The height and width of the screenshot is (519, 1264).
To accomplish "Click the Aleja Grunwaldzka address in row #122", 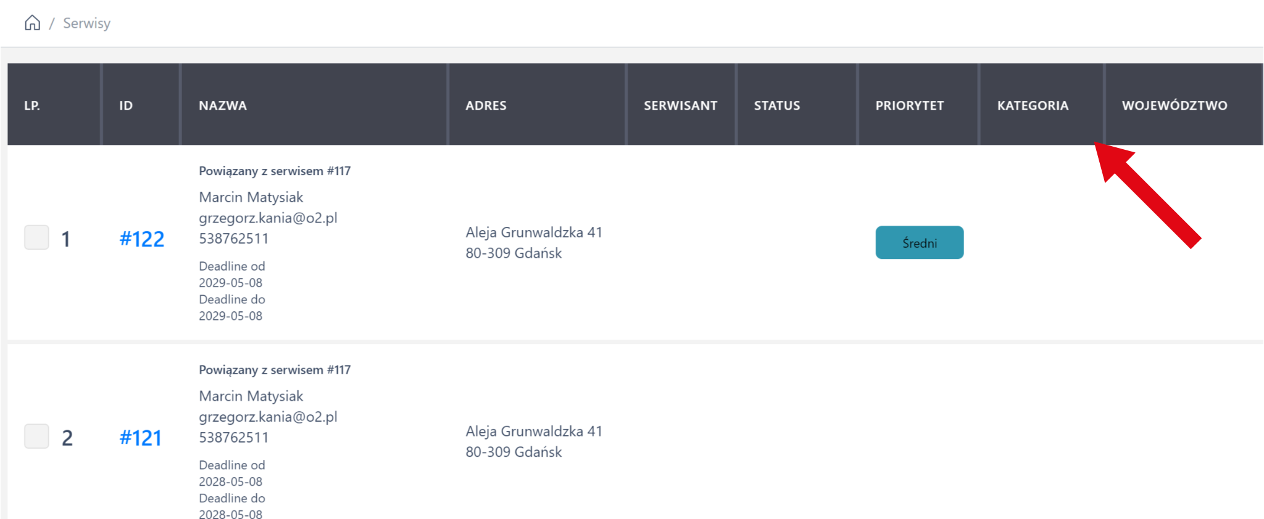I will (533, 233).
